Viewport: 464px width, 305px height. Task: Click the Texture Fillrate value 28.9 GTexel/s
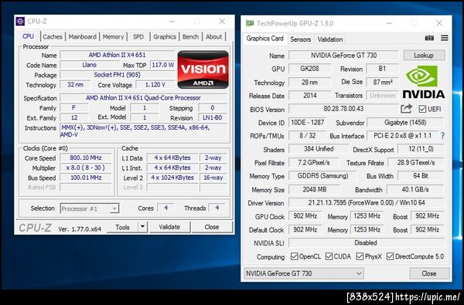tap(416, 163)
